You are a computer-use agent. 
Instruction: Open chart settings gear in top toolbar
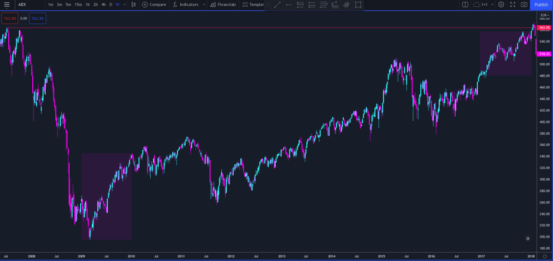click(x=501, y=5)
